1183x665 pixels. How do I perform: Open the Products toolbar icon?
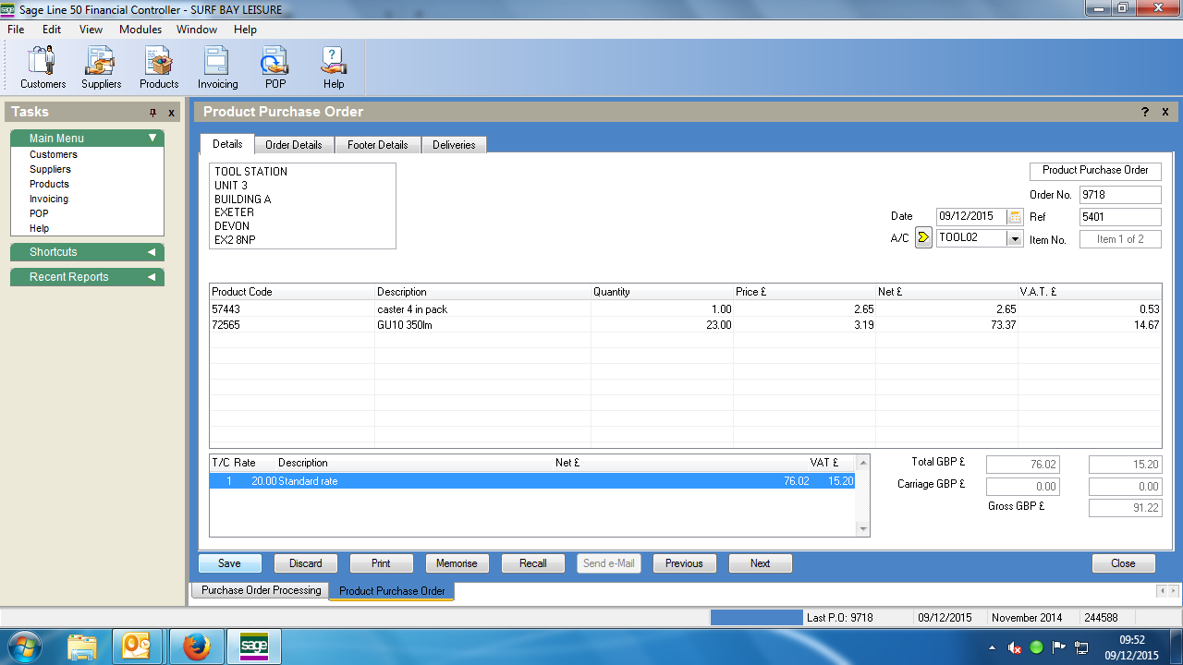[x=159, y=67]
